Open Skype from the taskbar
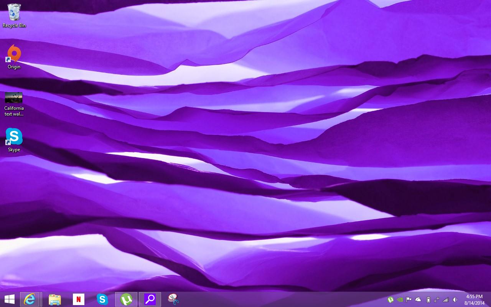Screen dimensions: 491x307 (x=102, y=299)
